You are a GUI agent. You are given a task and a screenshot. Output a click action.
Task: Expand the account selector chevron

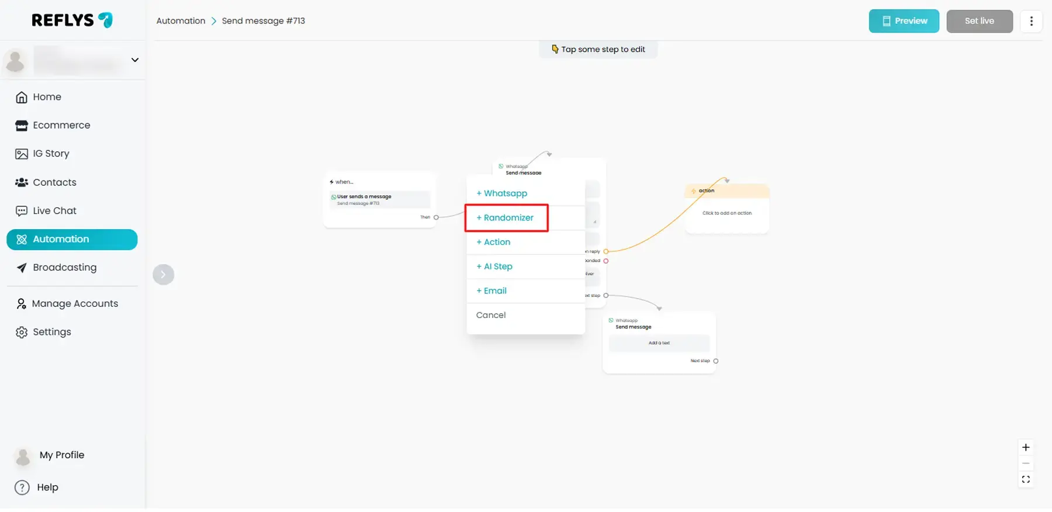(x=135, y=60)
